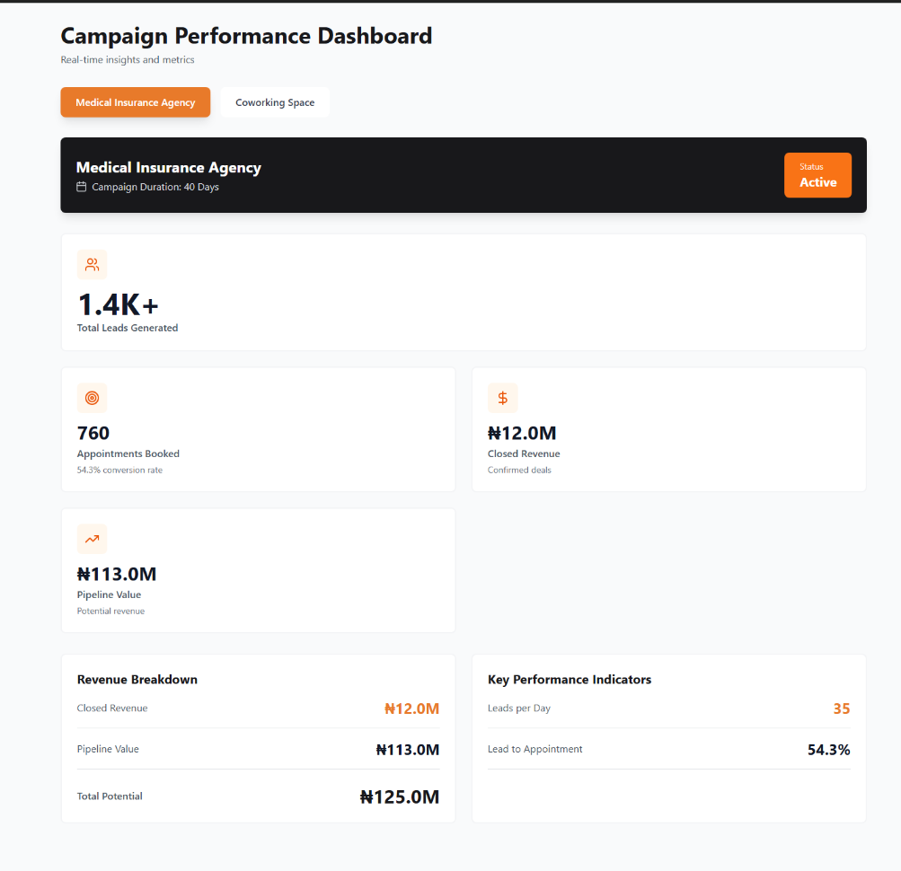This screenshot has height=871, width=901.
Task: Click the Pipeline Value row ₦113.0M in Revenue Breakdown
Action: (408, 749)
